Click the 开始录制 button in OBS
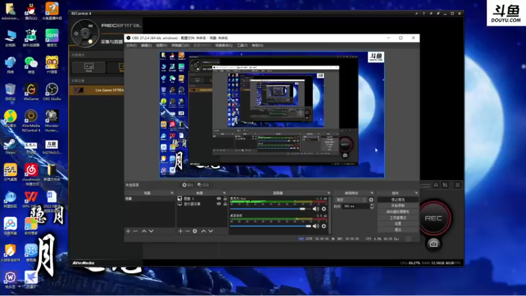Image resolution: width=526 pixels, height=296 pixels. coord(398,205)
